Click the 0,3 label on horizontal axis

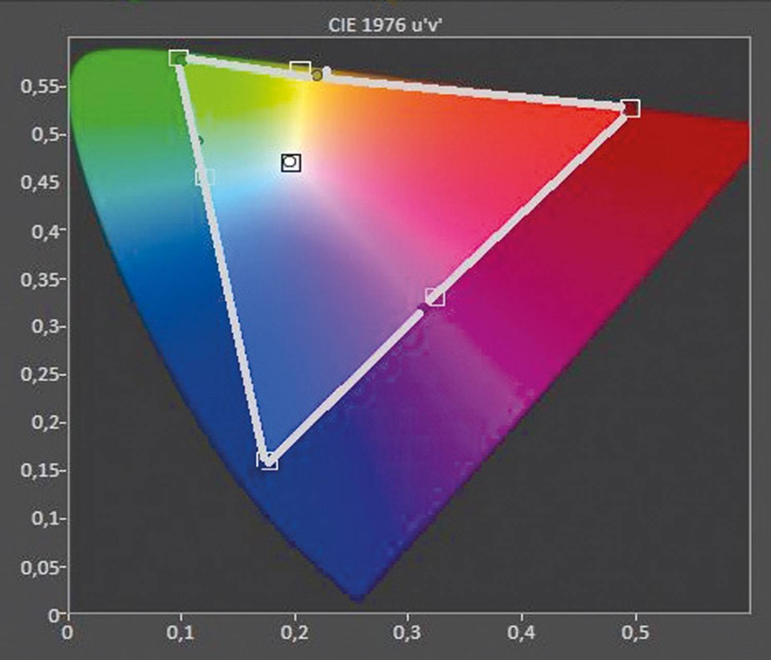408,633
